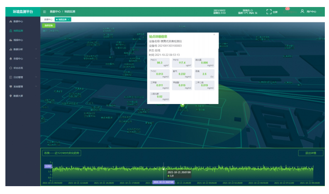Open the 用户中心 user center icon
The width and height of the screenshot is (329, 194).
(302, 11)
